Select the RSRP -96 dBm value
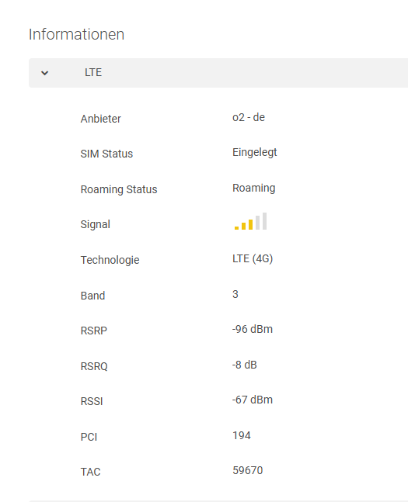The height and width of the screenshot is (502, 408). coord(253,329)
